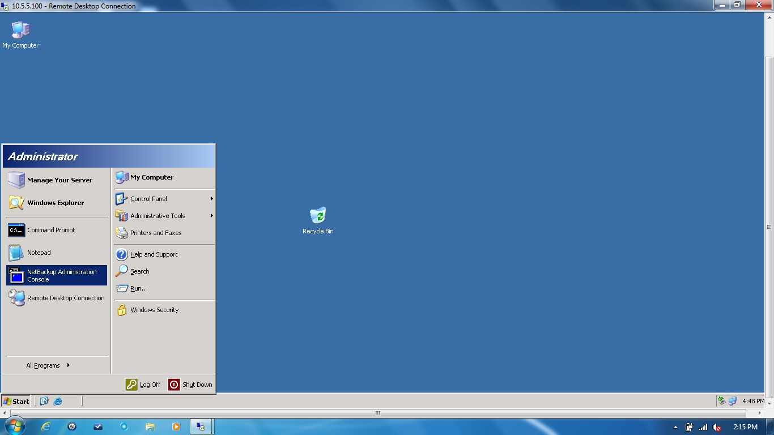Screen dimensions: 774x435
Task: Open Windows Media Player on the taskbar
Action: pos(176,427)
